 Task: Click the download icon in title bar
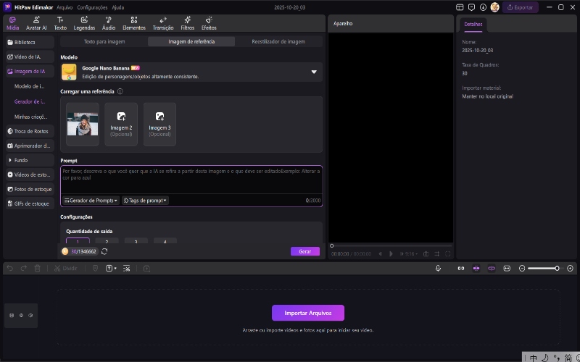[483, 7]
